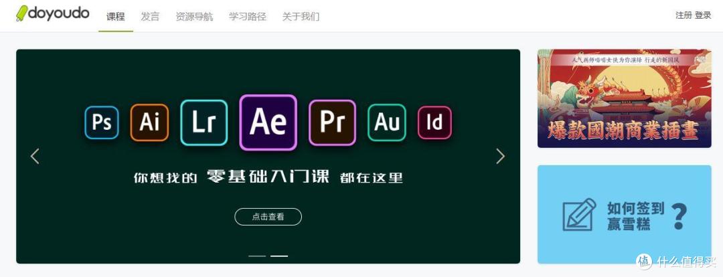Open the 如何签到赢雪糕 banner
Image resolution: width=723 pixels, height=277 pixels.
[625, 214]
